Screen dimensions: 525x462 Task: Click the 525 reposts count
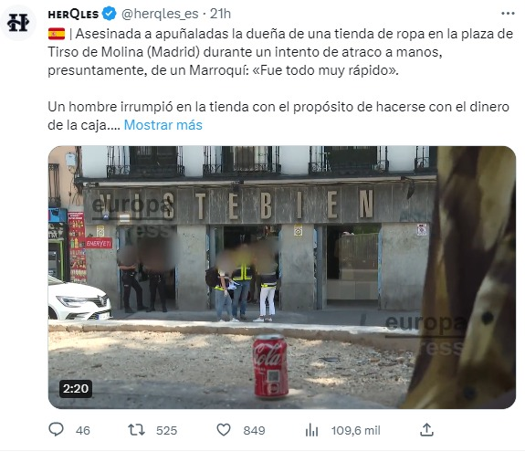click(166, 431)
